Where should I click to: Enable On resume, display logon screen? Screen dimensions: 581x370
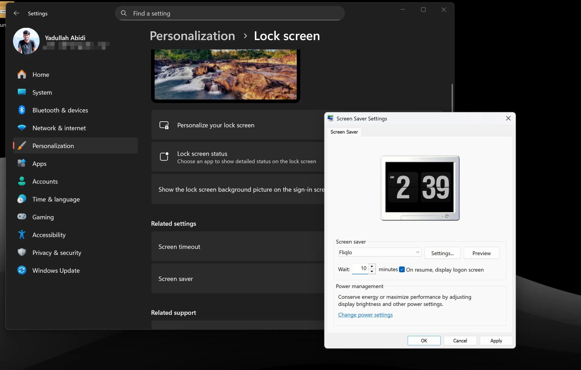(402, 269)
